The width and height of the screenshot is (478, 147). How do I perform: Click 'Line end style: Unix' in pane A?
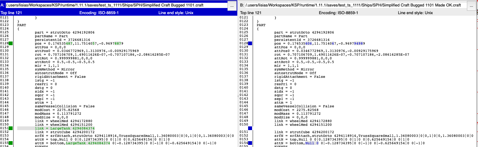tap(176, 13)
